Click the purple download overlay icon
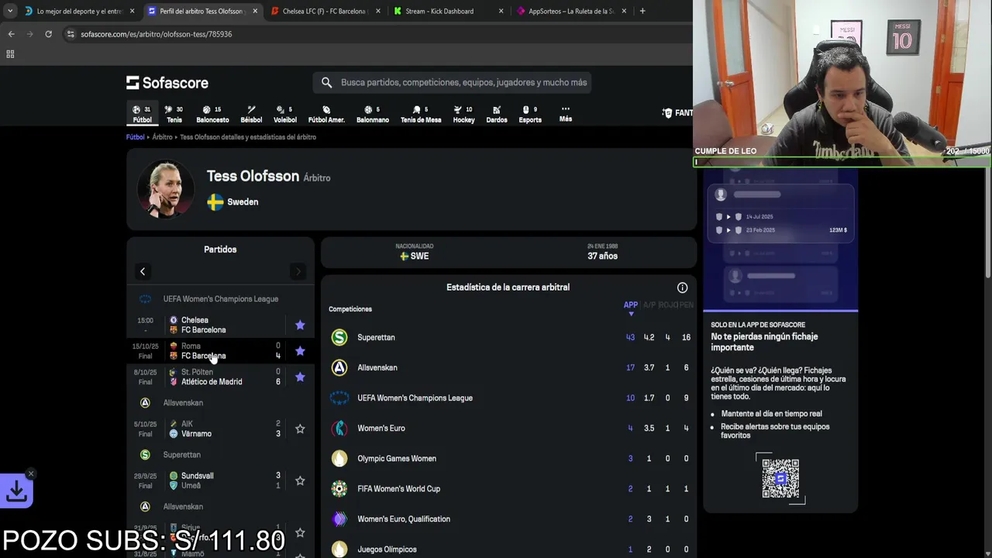 16,491
